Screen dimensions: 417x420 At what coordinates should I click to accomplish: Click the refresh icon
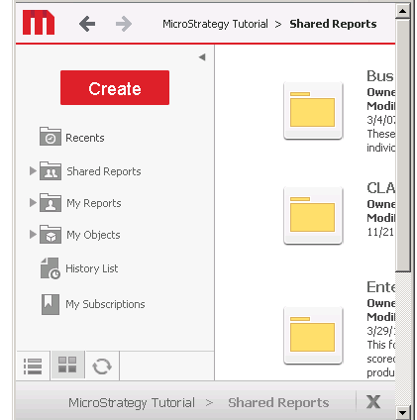pos(102,367)
